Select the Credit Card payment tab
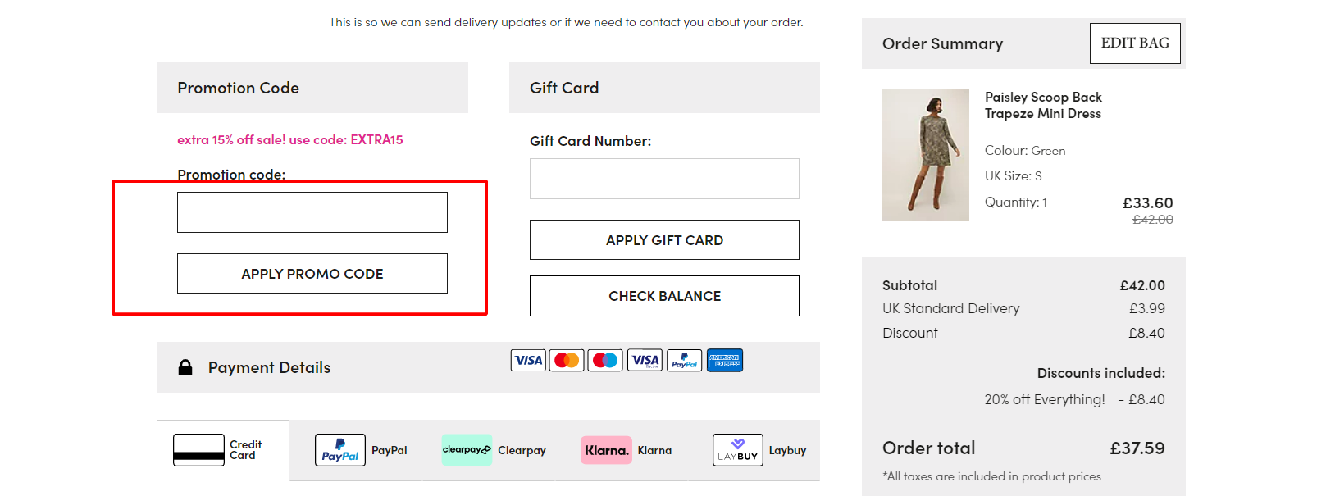The width and height of the screenshot is (1326, 496). [222, 450]
